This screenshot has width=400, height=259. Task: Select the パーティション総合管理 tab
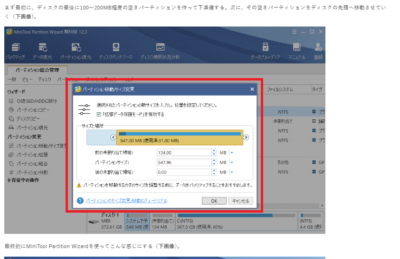point(37,70)
